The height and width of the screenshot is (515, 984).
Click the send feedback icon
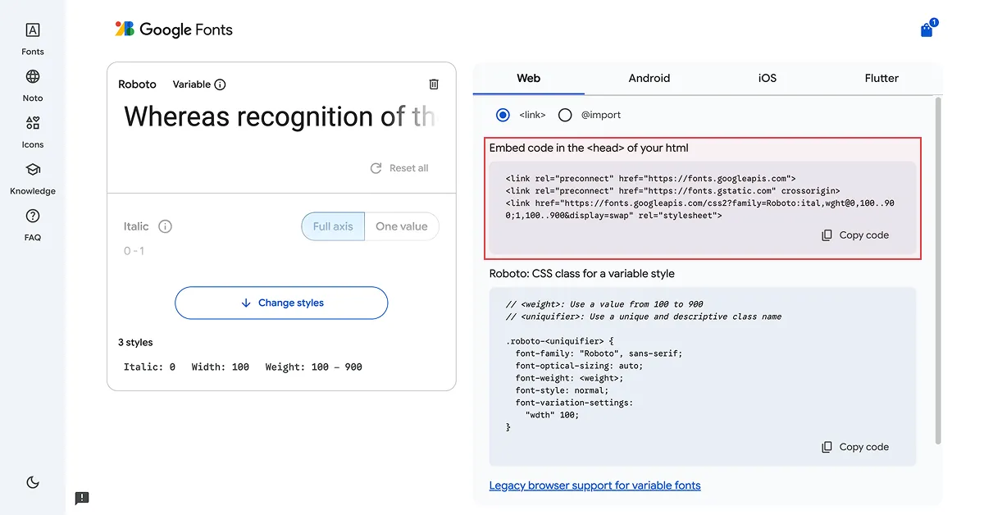tap(82, 498)
